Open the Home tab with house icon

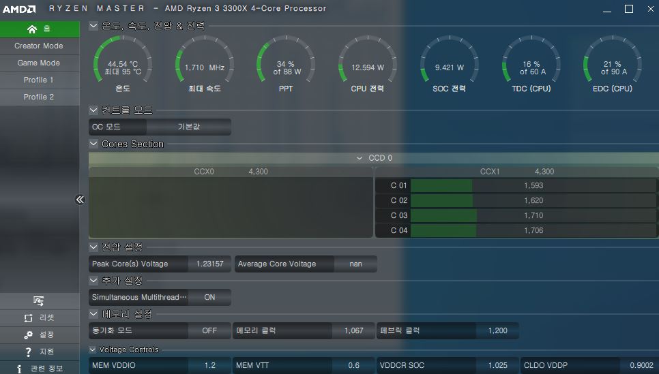[40, 29]
